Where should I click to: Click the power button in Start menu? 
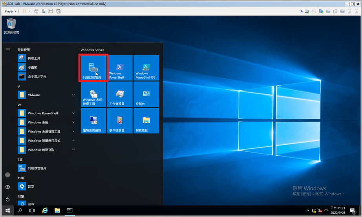tap(7, 199)
